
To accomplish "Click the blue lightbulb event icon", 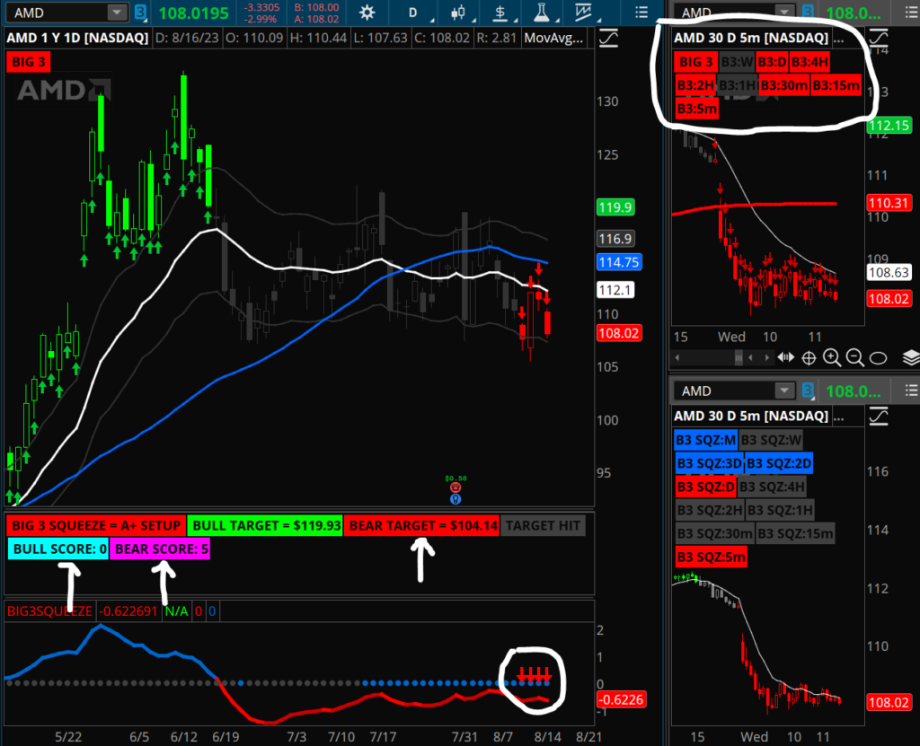I will coord(456,499).
